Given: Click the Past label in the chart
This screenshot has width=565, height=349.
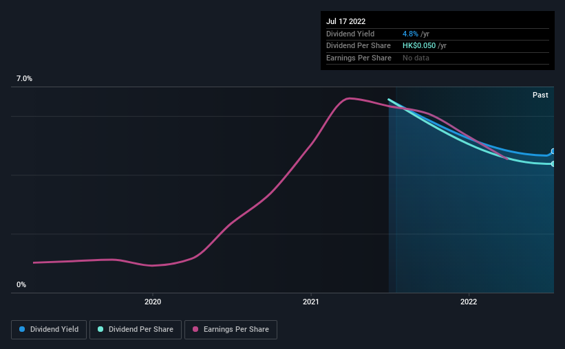Looking at the screenshot, I should (540, 95).
